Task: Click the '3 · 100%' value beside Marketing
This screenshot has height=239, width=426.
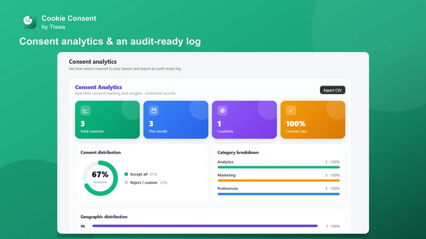Action: pyautogui.click(x=332, y=175)
